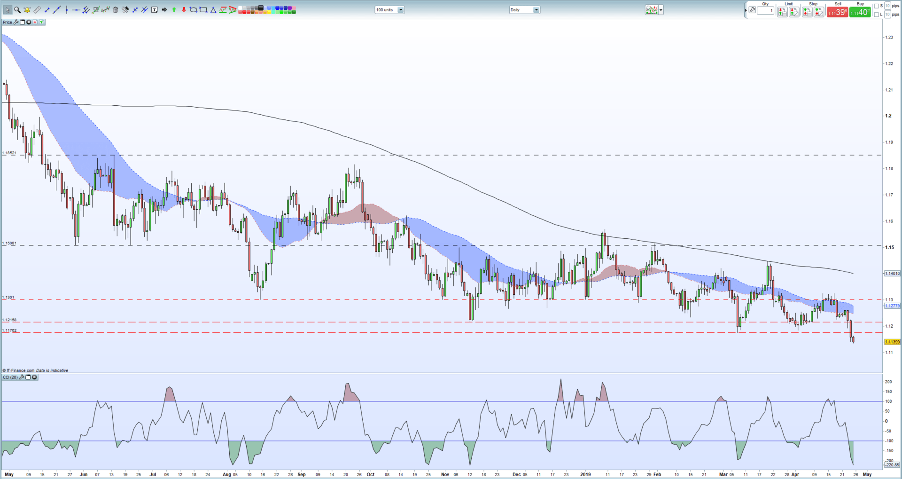Screen dimensions: 902x479
Task: Select the text annotation T tool
Action: [x=155, y=9]
